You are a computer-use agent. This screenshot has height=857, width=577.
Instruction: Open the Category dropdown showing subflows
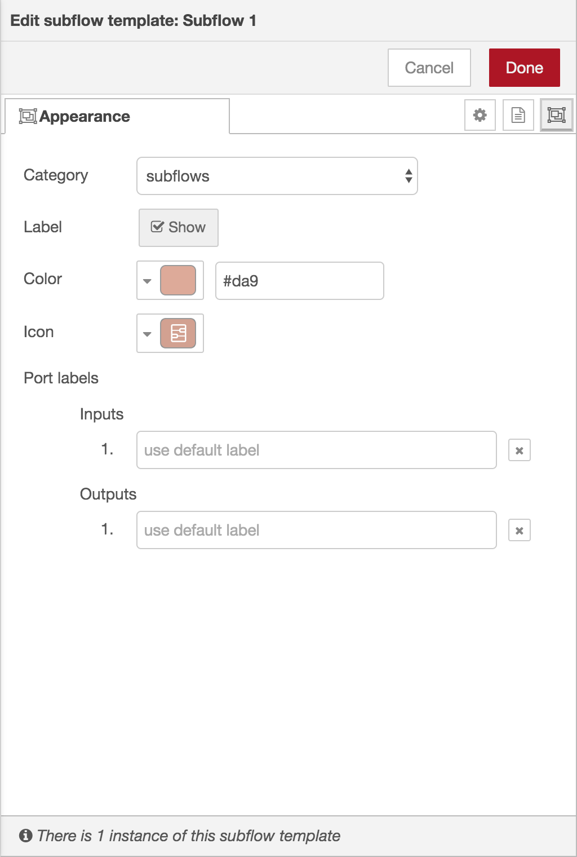tap(277, 176)
